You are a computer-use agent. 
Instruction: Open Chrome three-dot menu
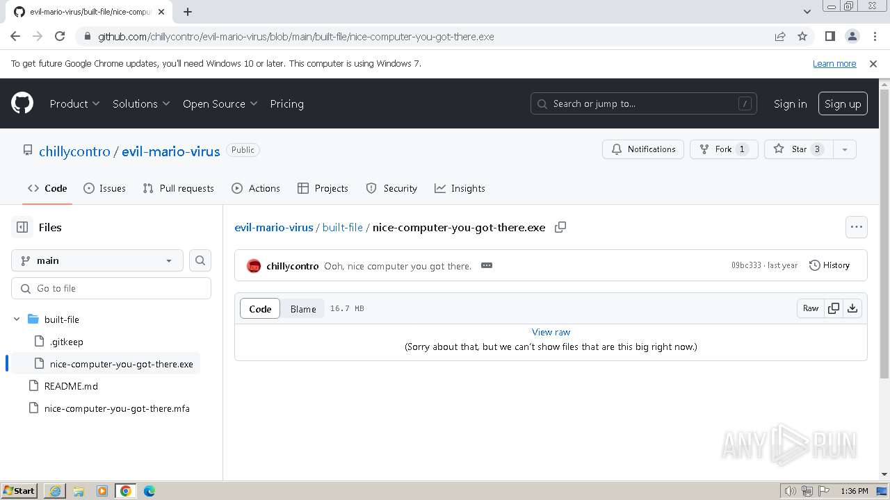pos(874,36)
